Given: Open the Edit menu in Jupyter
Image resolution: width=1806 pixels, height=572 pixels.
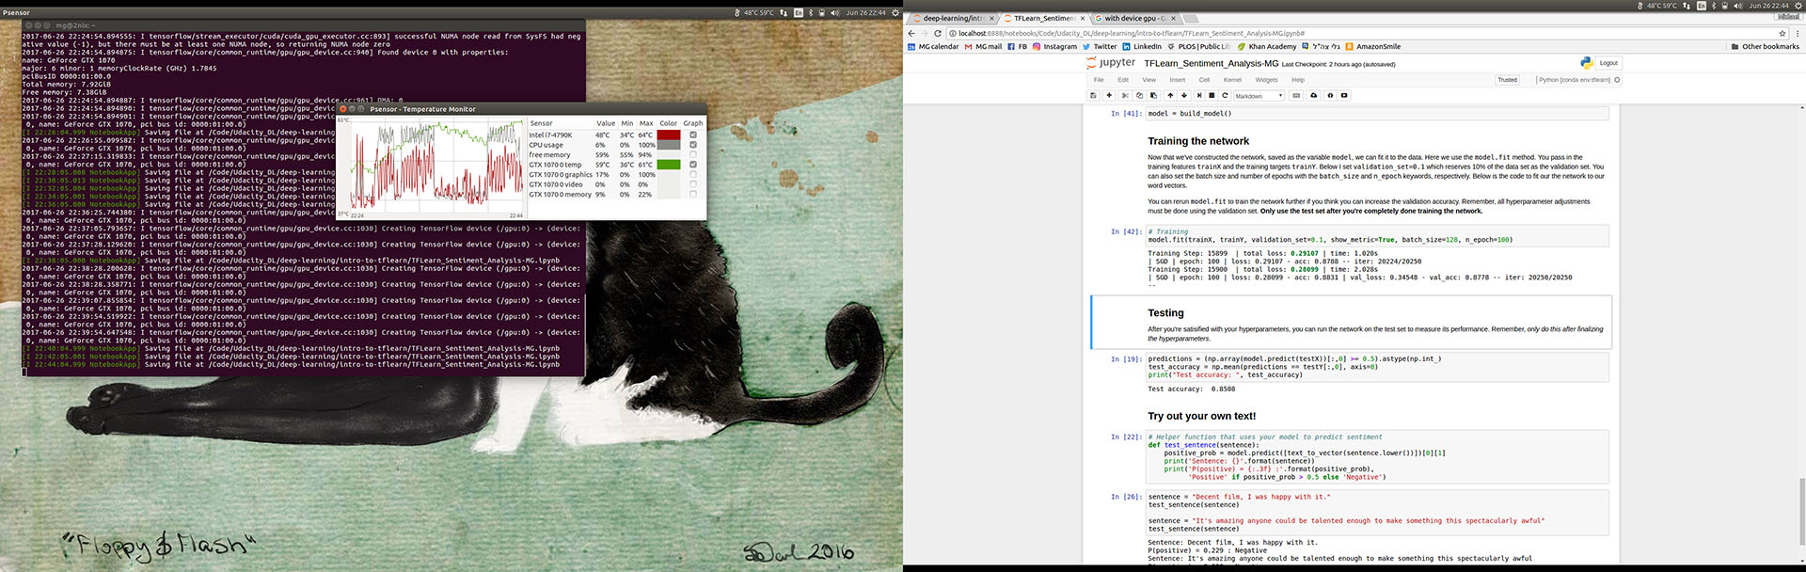Looking at the screenshot, I should pyautogui.click(x=1123, y=80).
